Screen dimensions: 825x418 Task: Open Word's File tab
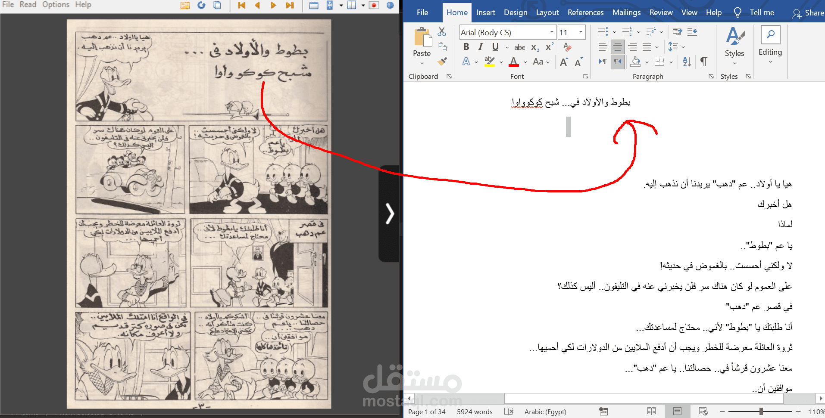[x=422, y=12]
